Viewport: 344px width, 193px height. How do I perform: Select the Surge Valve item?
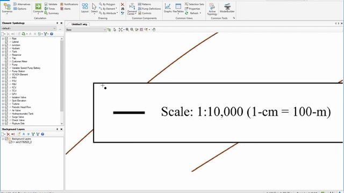[18, 117]
